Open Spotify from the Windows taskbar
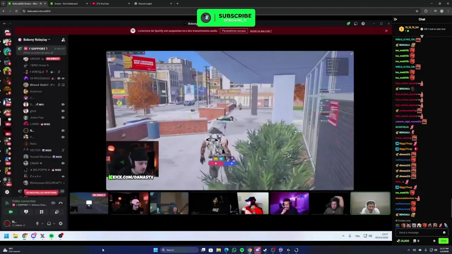 [x=242, y=250]
